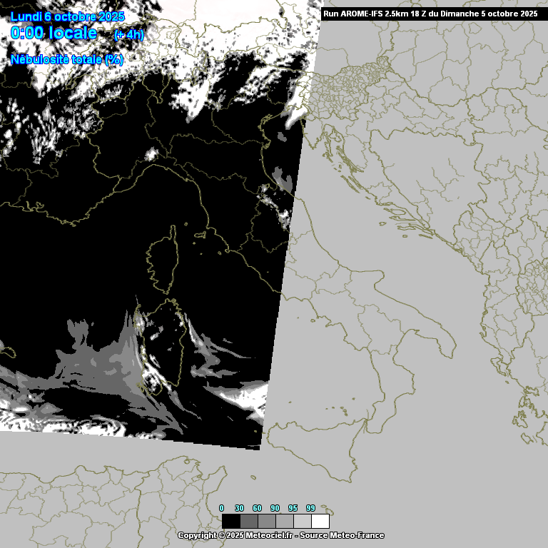548x548 pixels.
Task: Select the 90% light gray legend swatch
Action: (x=284, y=521)
